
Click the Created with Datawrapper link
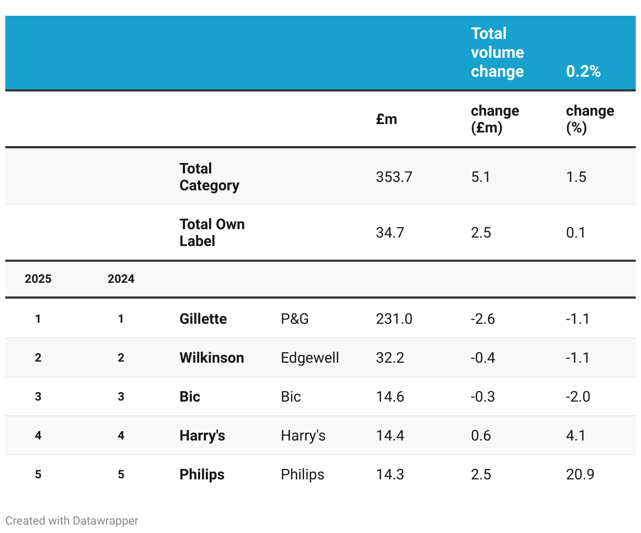tap(72, 521)
